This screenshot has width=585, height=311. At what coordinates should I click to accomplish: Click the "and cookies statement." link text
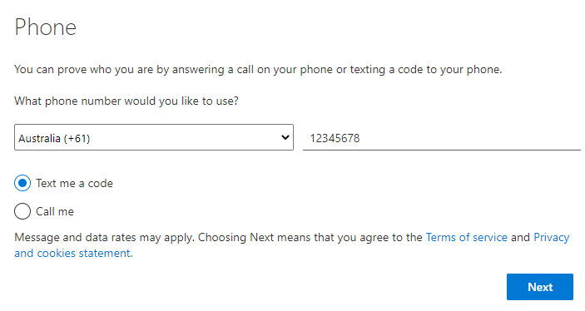[x=73, y=253]
